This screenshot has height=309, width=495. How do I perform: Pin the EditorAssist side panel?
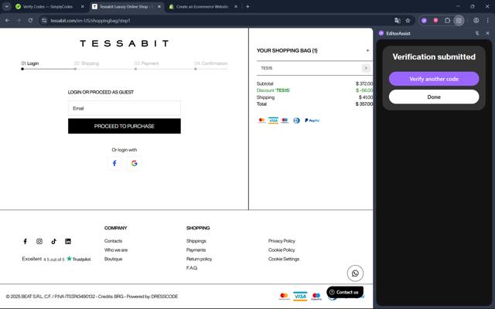[477, 33]
